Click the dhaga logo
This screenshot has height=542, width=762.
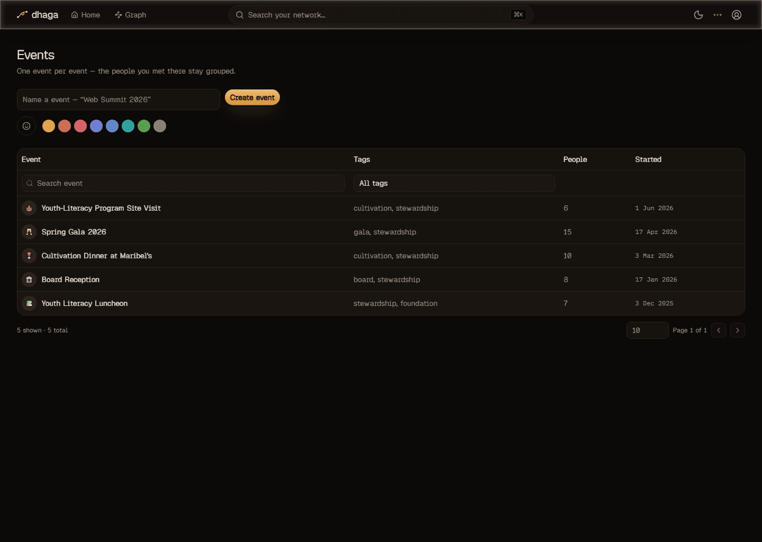(x=37, y=15)
